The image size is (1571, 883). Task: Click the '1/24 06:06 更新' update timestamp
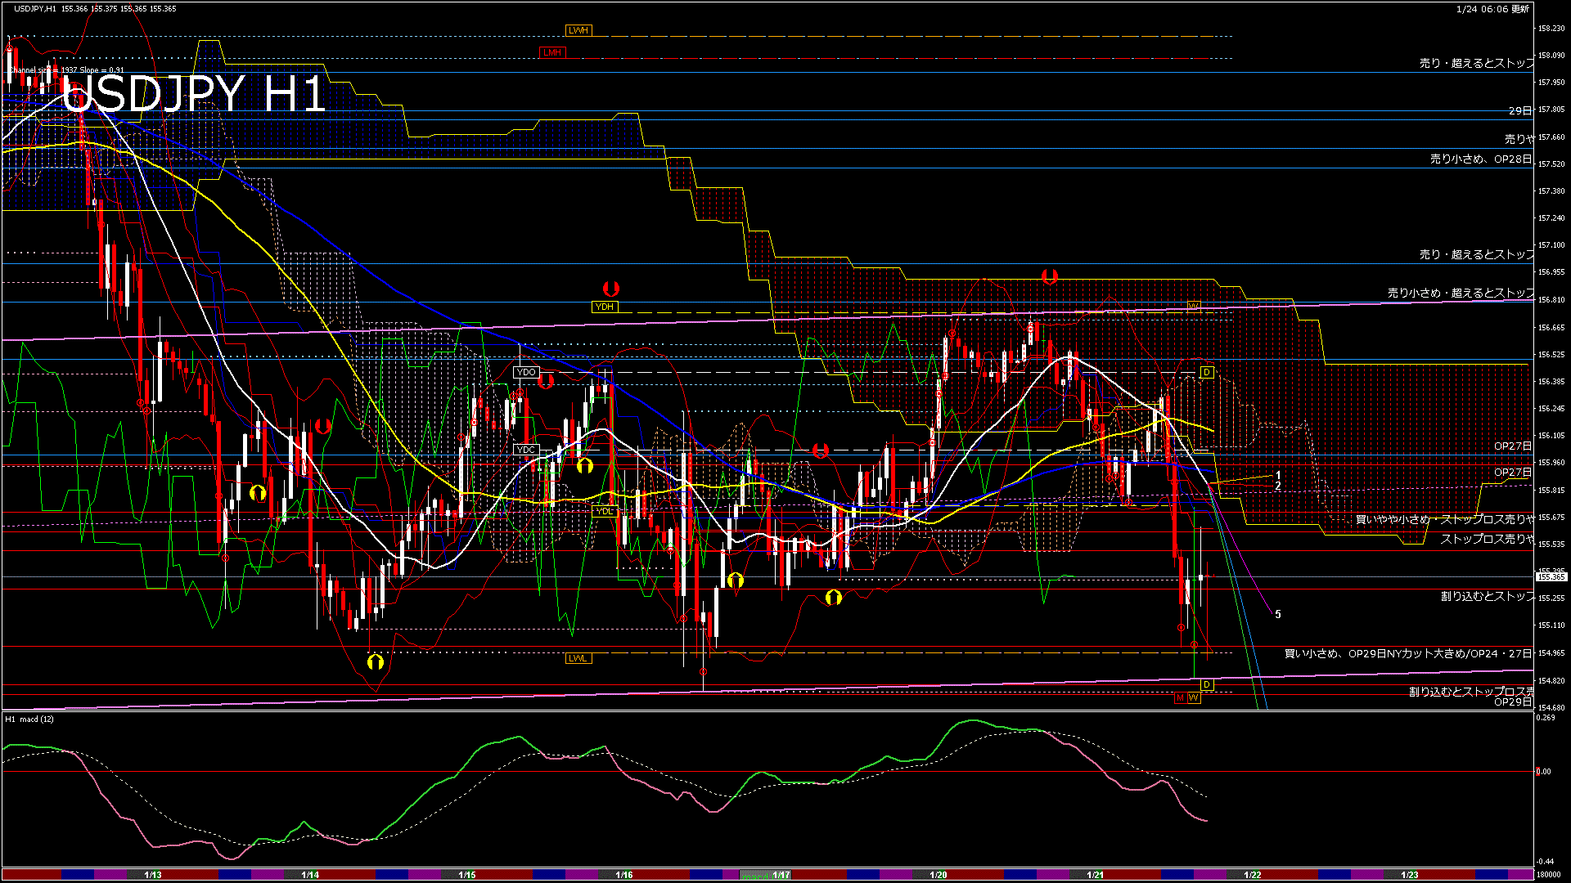pos(1492,9)
